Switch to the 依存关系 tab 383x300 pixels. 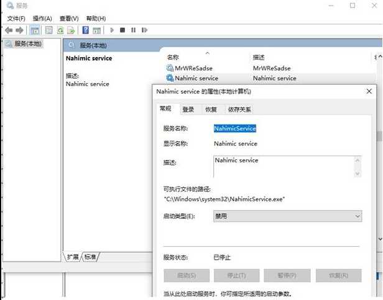pyautogui.click(x=239, y=110)
